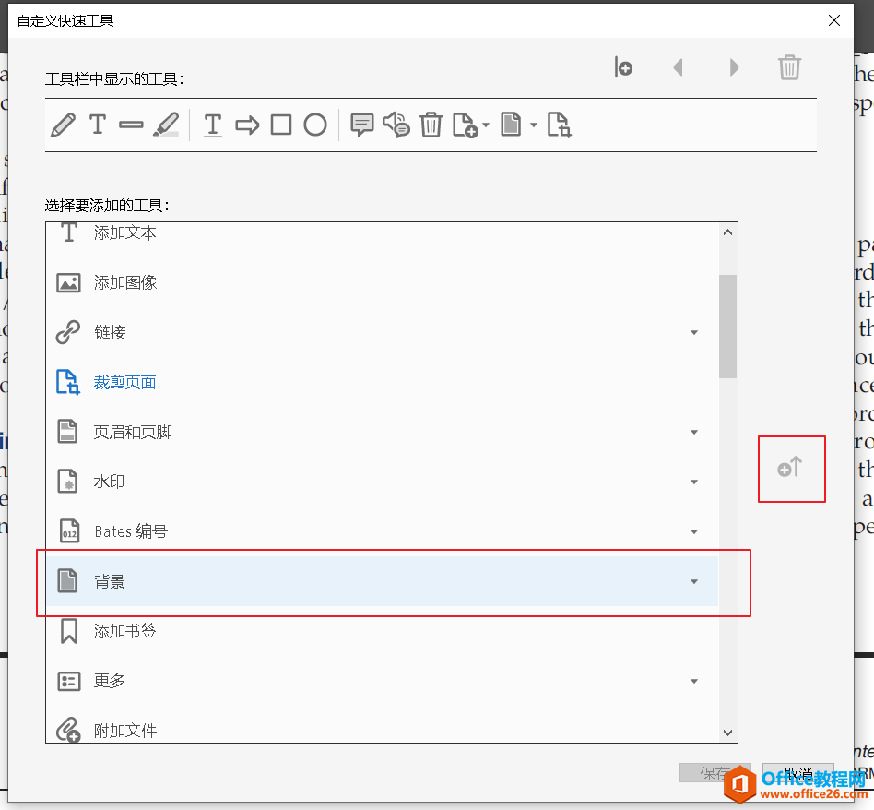Click the paperclip icon beside 附加文件
The height and width of the screenshot is (810, 874).
click(68, 729)
